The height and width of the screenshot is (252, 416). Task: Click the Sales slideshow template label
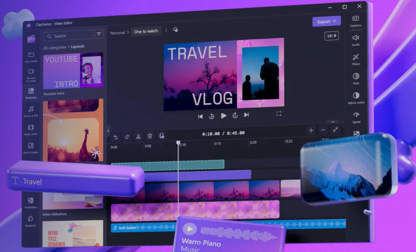(55, 214)
